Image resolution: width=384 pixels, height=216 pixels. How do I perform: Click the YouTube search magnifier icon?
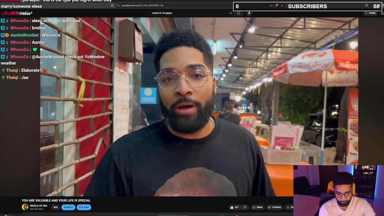coord(238,13)
